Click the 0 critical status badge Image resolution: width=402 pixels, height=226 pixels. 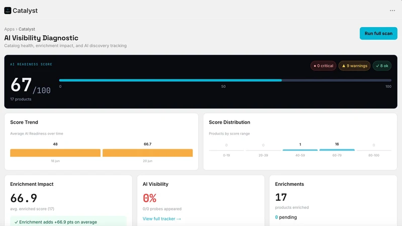pyautogui.click(x=323, y=66)
